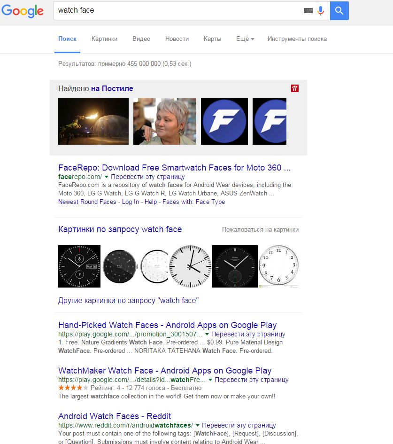Switch to the Картинки tab
Viewport: 393px width, 444px height.
click(104, 39)
